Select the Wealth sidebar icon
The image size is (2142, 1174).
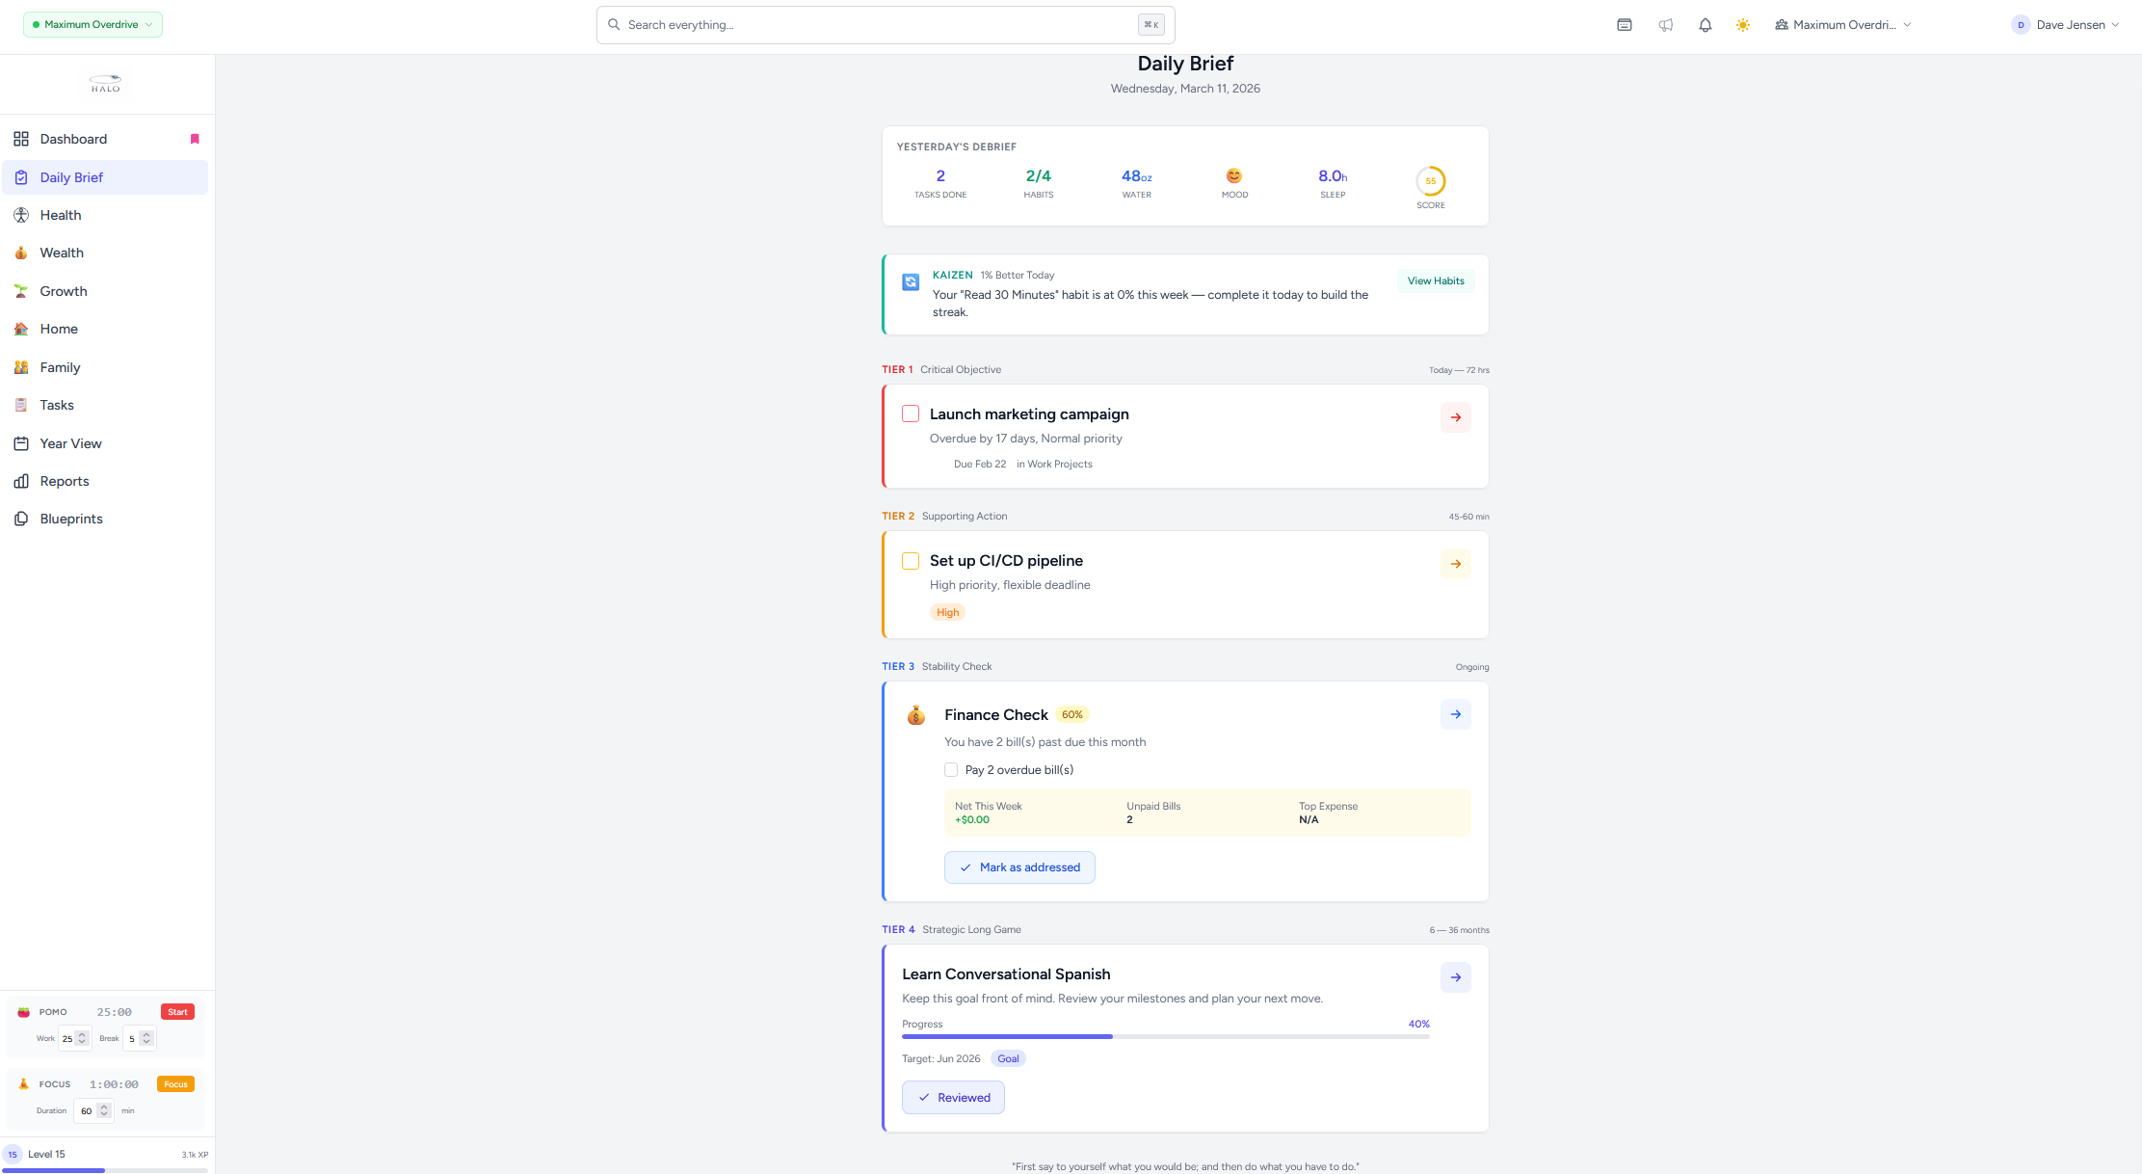62,253
